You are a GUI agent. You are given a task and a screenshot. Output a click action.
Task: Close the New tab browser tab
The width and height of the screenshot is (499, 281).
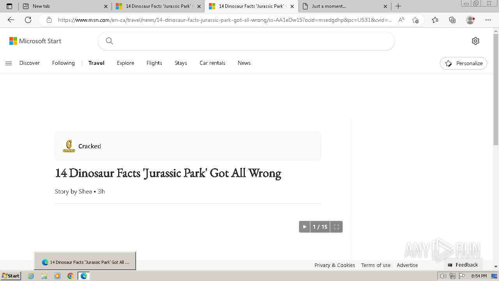point(106,6)
